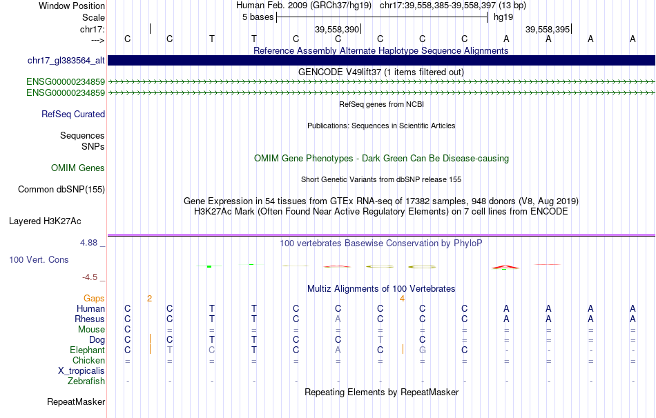Click the Dog species label
The width and height of the screenshot is (656, 418).
[97, 340]
